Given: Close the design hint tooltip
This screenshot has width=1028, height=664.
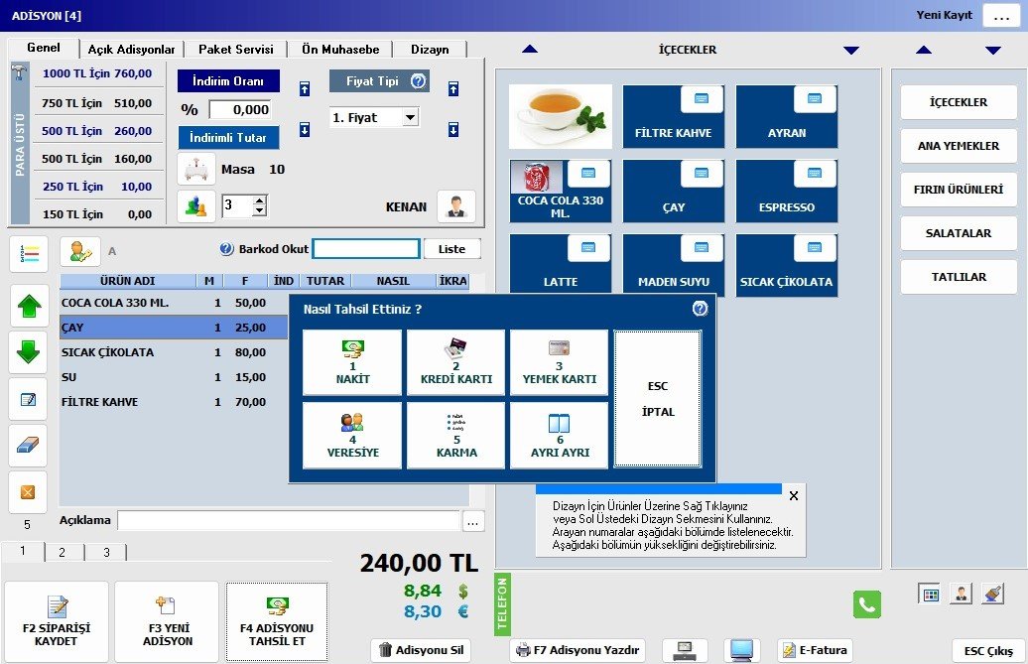Looking at the screenshot, I should [x=793, y=495].
